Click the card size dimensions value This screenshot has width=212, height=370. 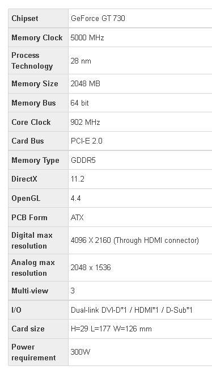[111, 329]
